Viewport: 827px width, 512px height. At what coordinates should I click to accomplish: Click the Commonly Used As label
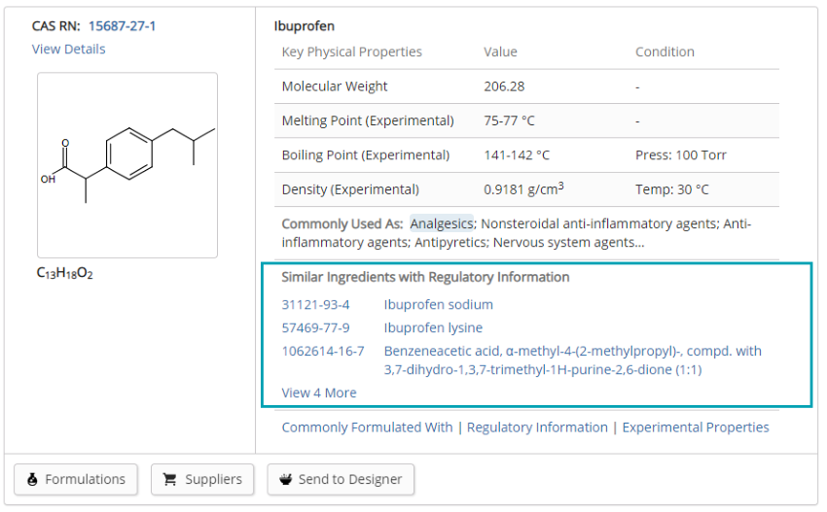point(342,223)
